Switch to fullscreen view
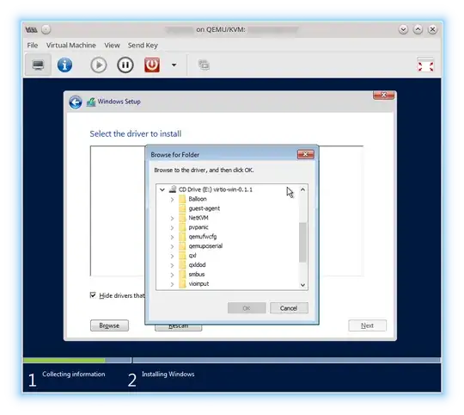This screenshot has width=464, height=415. pos(425,65)
